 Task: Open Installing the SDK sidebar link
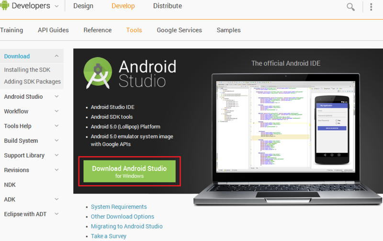(27, 69)
